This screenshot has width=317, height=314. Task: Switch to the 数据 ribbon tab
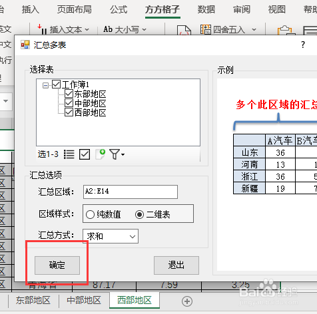pos(206,9)
